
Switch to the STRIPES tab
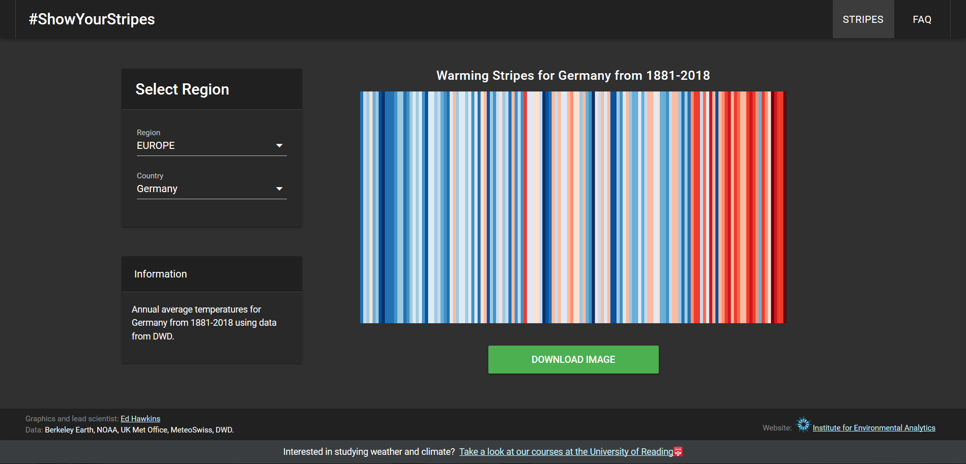pos(863,19)
